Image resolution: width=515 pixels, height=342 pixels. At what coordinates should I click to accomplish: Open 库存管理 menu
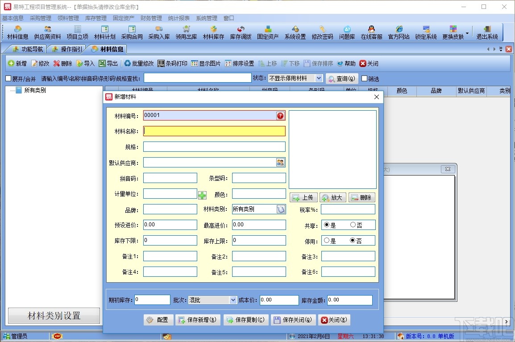96,18
